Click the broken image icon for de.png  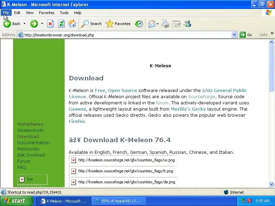click(74, 182)
